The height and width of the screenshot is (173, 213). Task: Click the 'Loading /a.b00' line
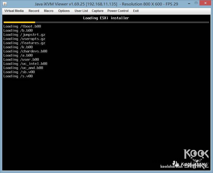(18, 56)
